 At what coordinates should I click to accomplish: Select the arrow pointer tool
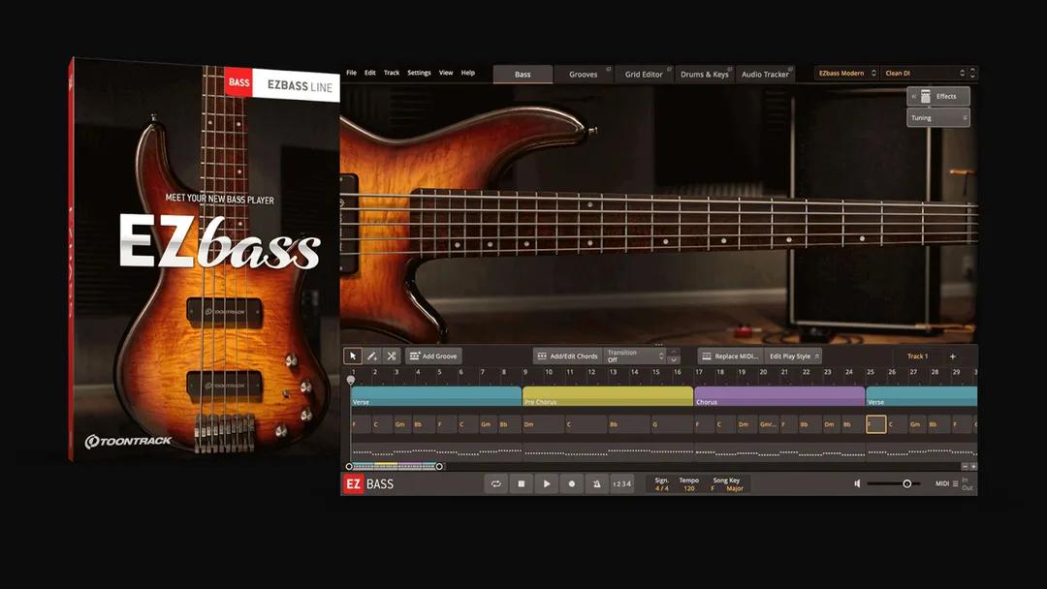353,356
